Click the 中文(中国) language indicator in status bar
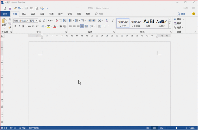The image size is (198, 130). [34, 128]
